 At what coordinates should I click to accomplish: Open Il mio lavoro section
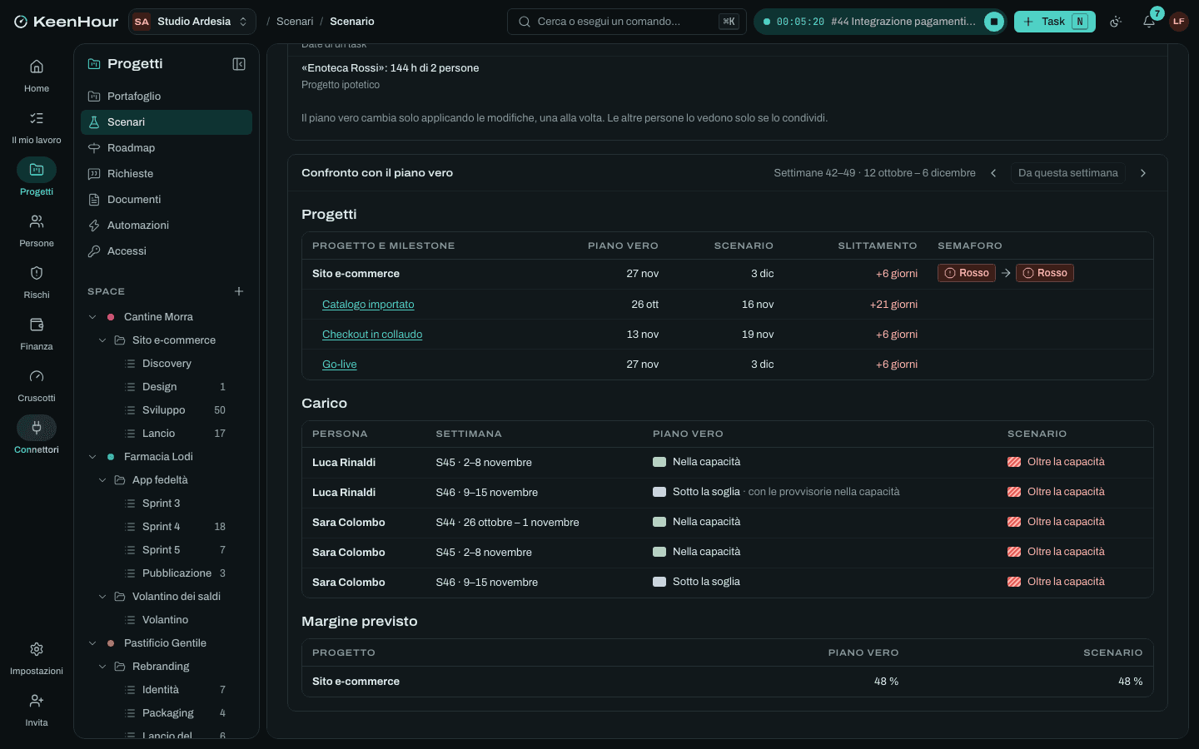pyautogui.click(x=37, y=127)
